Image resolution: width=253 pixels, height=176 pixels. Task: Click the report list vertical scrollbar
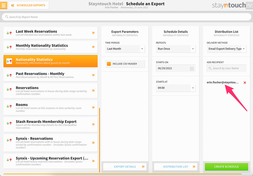(100, 140)
